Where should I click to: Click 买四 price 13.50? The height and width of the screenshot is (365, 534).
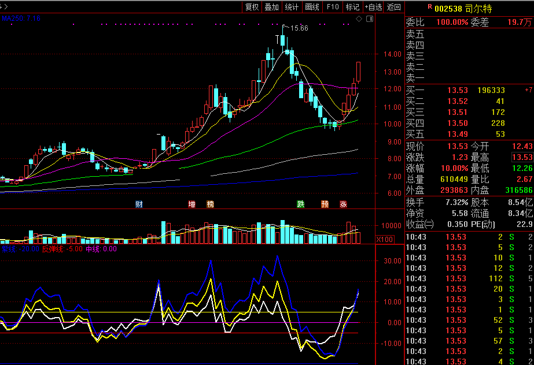[458, 123]
